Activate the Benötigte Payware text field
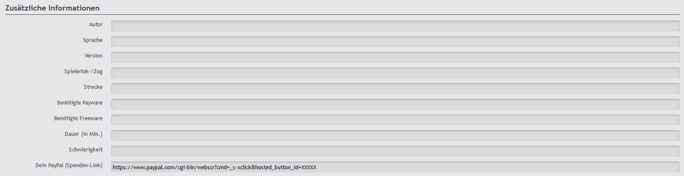 click(x=395, y=104)
